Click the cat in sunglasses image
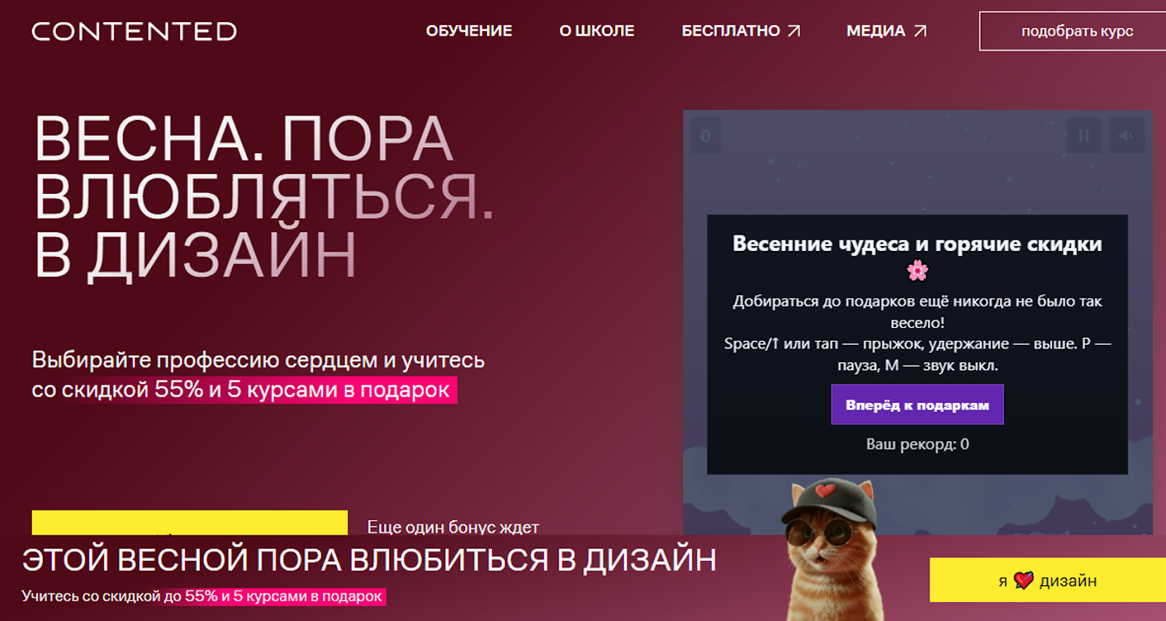The image size is (1166, 621). (x=831, y=550)
